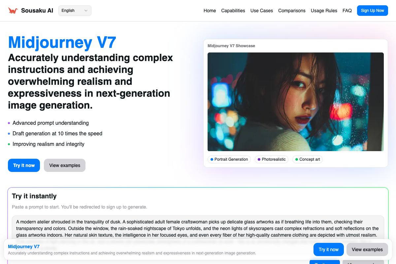Open the FAQ nav link
396x264 pixels.
(347, 11)
